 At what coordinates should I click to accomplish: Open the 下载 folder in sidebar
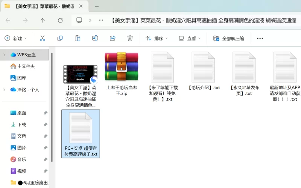[x=21, y=125]
